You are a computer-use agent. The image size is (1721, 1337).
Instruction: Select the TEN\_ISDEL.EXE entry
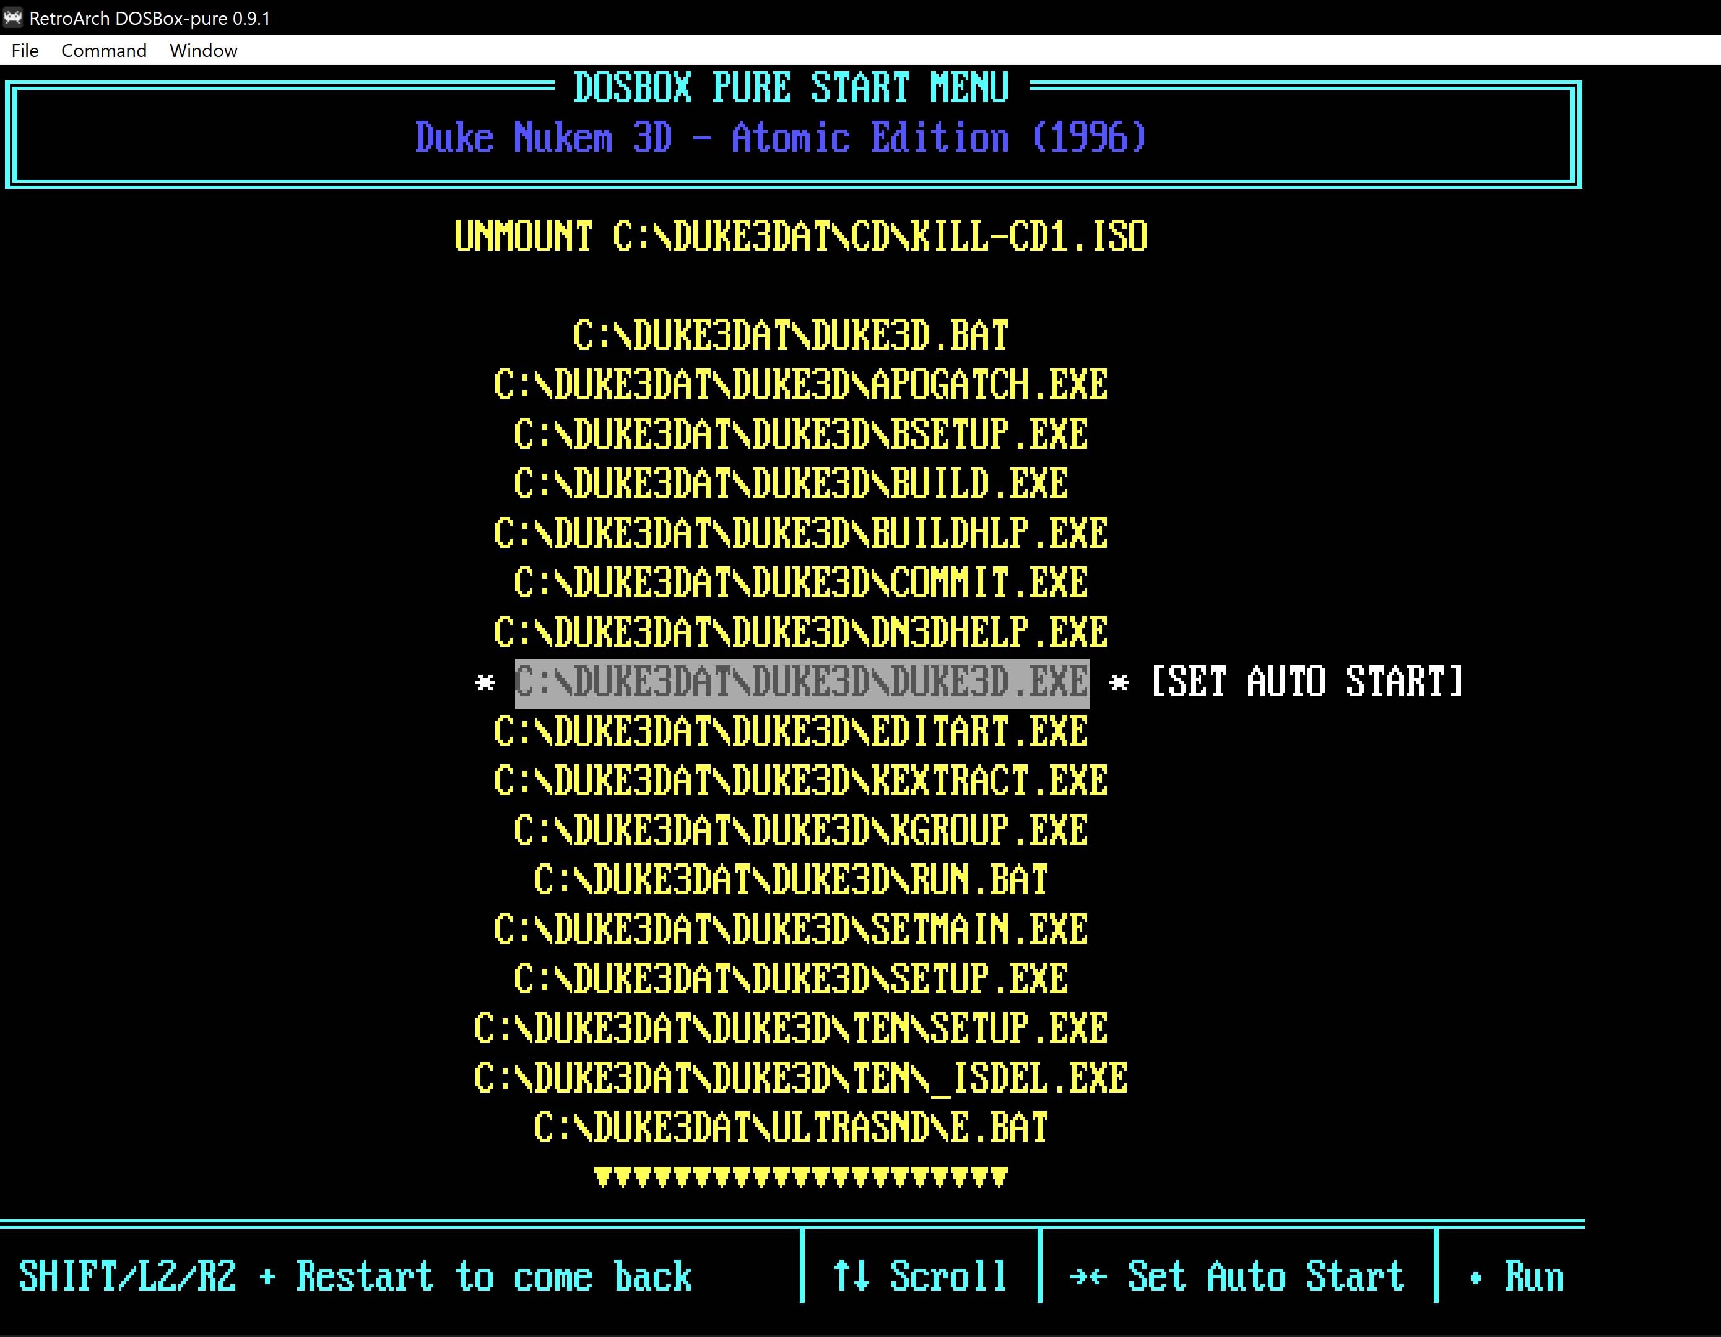click(800, 1079)
